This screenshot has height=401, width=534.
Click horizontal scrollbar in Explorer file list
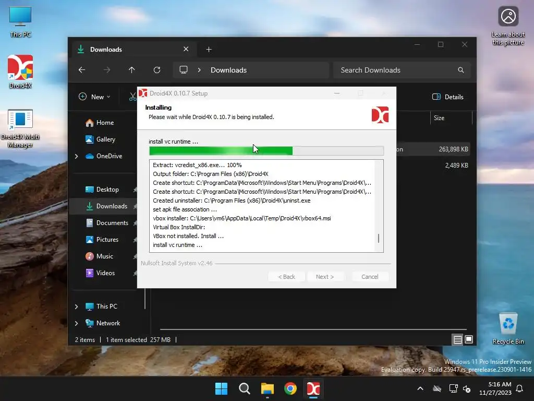313,329
